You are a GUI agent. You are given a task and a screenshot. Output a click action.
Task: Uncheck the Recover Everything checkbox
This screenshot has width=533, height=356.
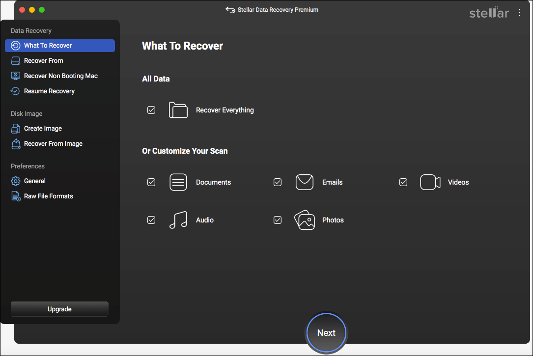(151, 110)
